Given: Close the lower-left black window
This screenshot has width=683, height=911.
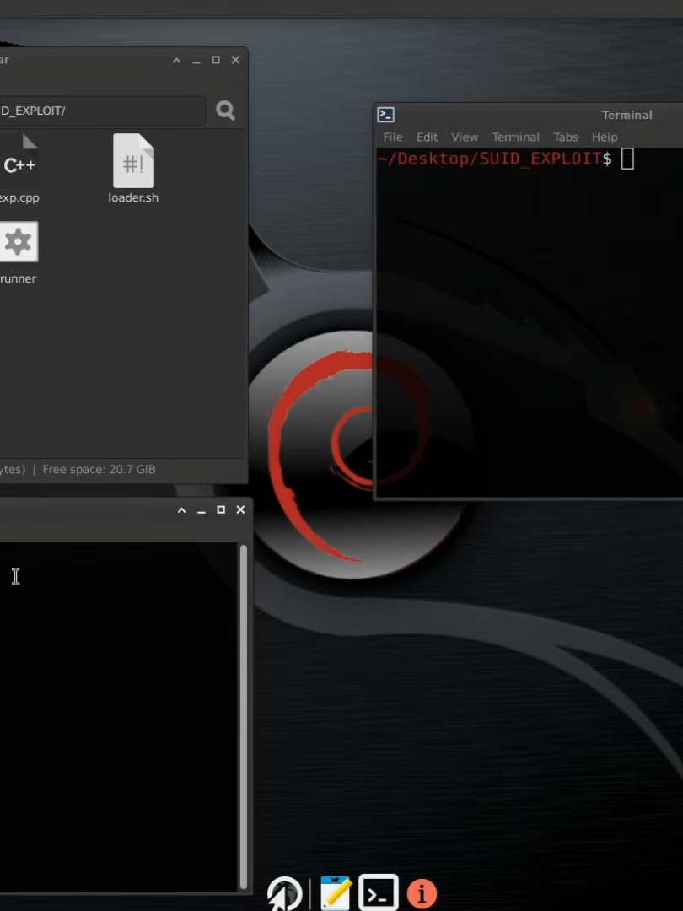Looking at the screenshot, I should pos(240,509).
